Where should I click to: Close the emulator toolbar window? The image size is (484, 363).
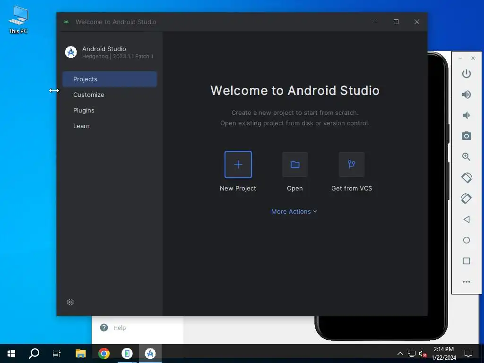tap(473, 58)
